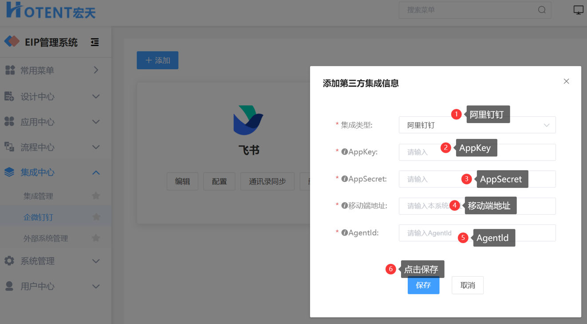
Task: Click the info icon beside AppKey
Action: click(344, 152)
